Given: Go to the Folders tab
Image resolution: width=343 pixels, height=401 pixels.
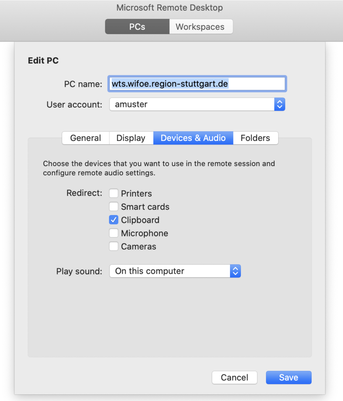Looking at the screenshot, I should coord(255,138).
